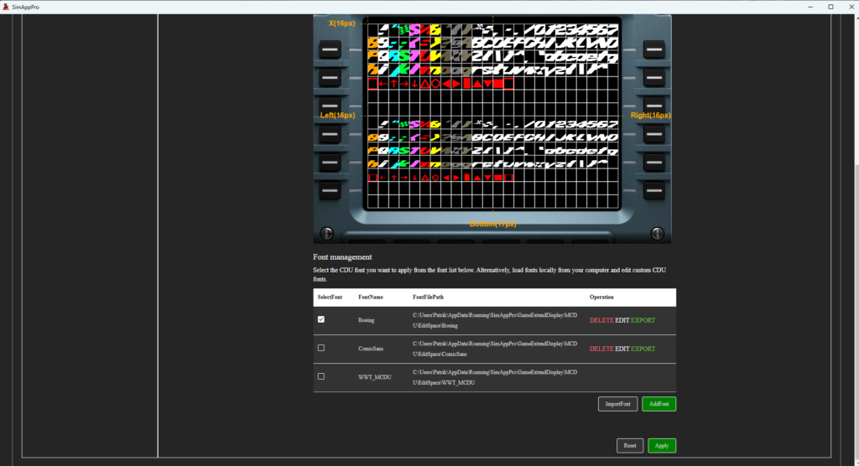Enable the WWT_MCDU font checkbox
Screen dimensions: 859x466
[x=321, y=376]
